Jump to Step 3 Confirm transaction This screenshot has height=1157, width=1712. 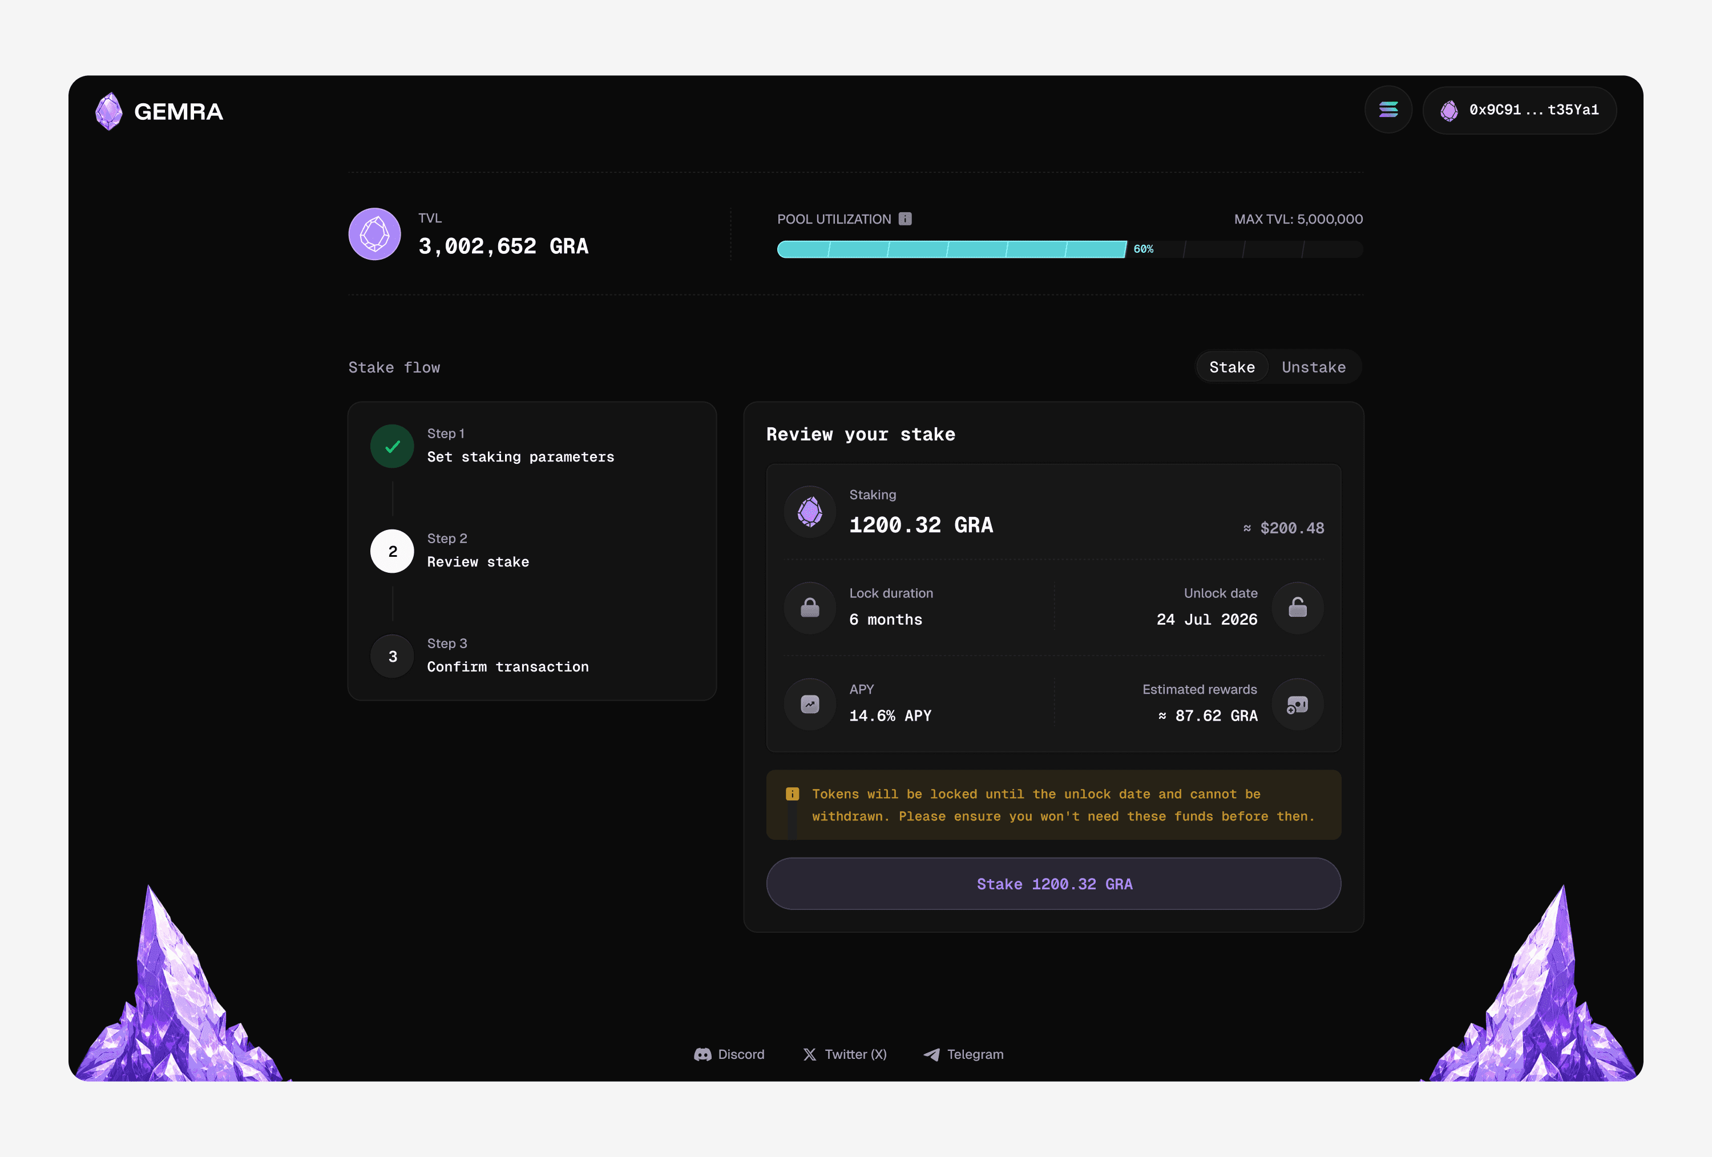point(392,656)
